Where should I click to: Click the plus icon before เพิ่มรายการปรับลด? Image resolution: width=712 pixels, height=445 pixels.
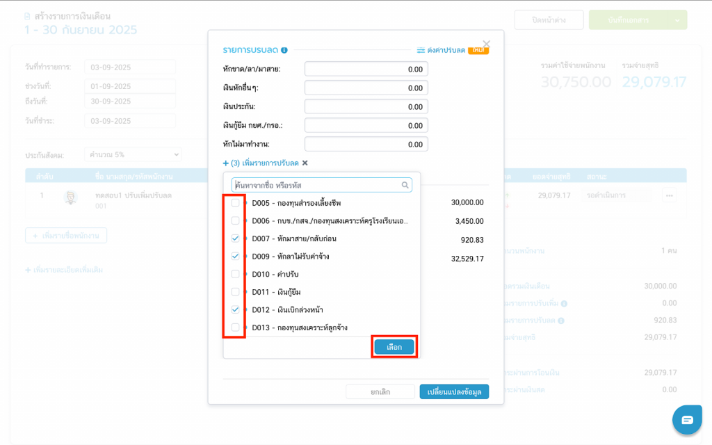pyautogui.click(x=225, y=163)
